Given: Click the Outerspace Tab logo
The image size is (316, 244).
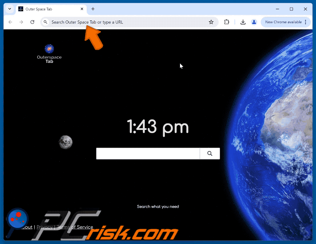Looking at the screenshot, I should (49, 54).
